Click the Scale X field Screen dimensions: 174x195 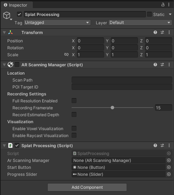90,55
